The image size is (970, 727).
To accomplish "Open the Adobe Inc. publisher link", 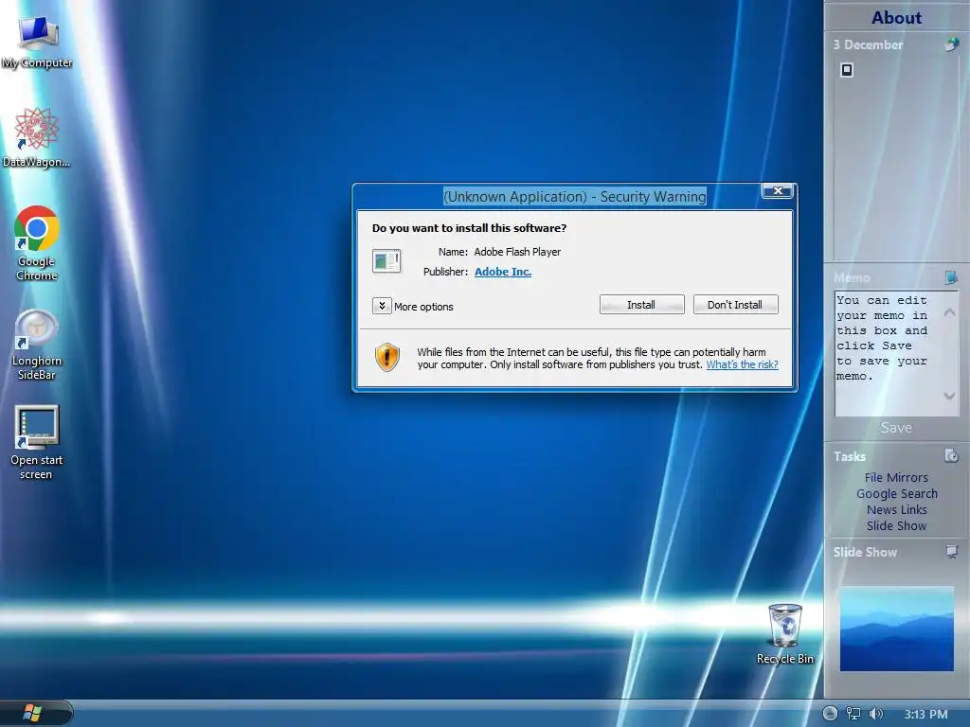I will point(503,272).
